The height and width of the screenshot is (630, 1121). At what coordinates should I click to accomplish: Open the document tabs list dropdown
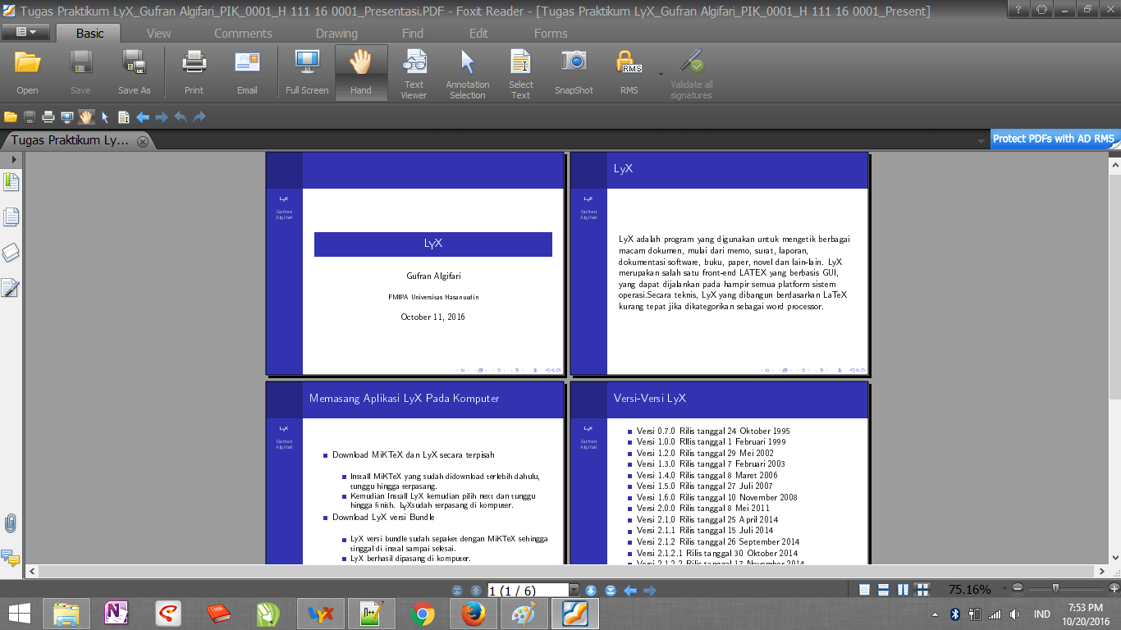click(981, 141)
